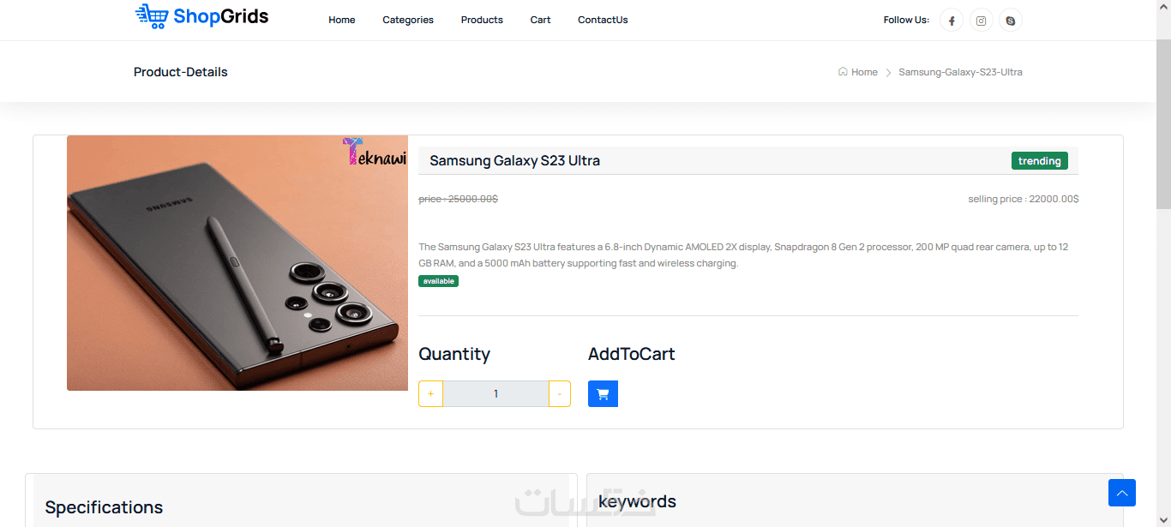The image size is (1171, 527).
Task: Click the quantity number field
Action: tap(495, 394)
